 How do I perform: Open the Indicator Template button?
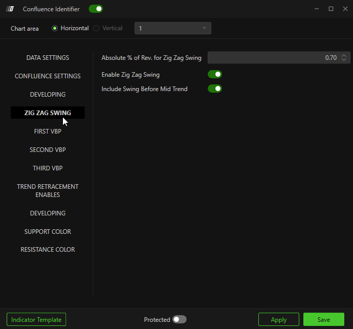(36, 319)
